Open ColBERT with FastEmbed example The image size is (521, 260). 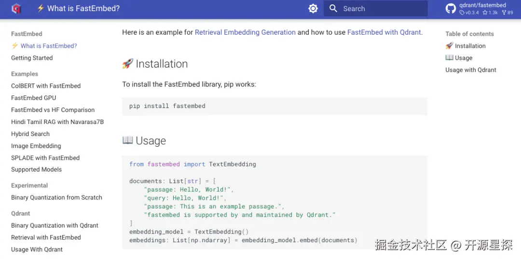click(46, 86)
